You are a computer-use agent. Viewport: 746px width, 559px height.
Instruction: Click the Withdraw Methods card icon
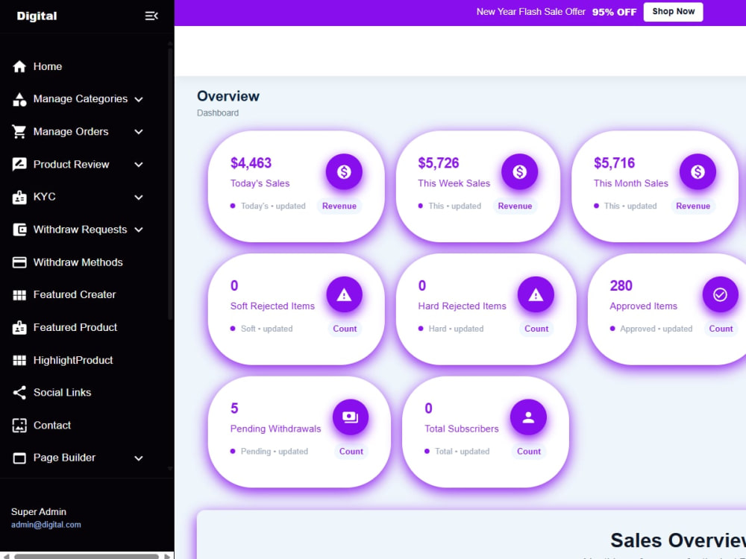(x=19, y=262)
